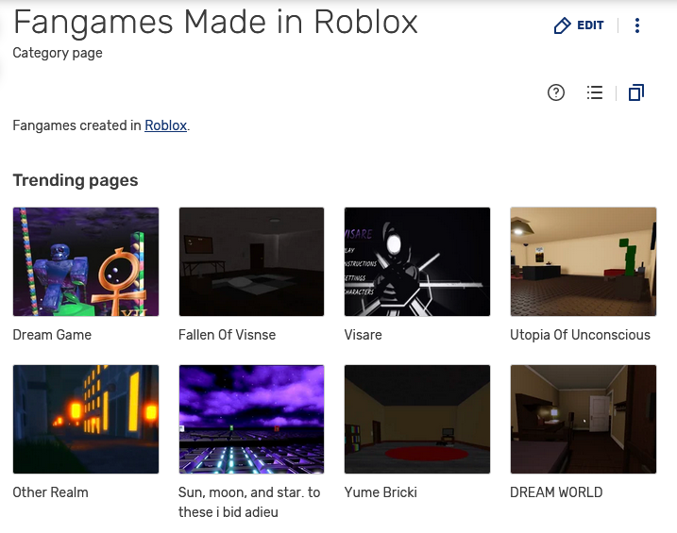Switch to the list view icon
This screenshot has height=533, width=677.
coord(595,92)
